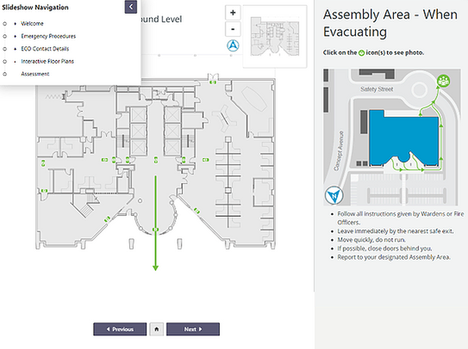
Task: Go to the Previous slide
Action: point(120,329)
